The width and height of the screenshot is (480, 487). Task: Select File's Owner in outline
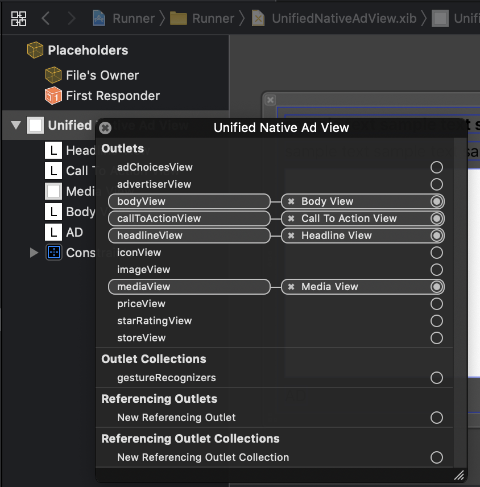102,75
